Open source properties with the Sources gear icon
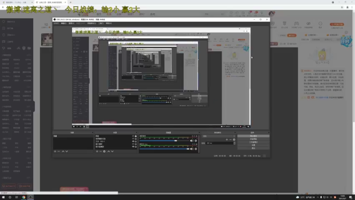The image size is (355, 200). pos(104,151)
